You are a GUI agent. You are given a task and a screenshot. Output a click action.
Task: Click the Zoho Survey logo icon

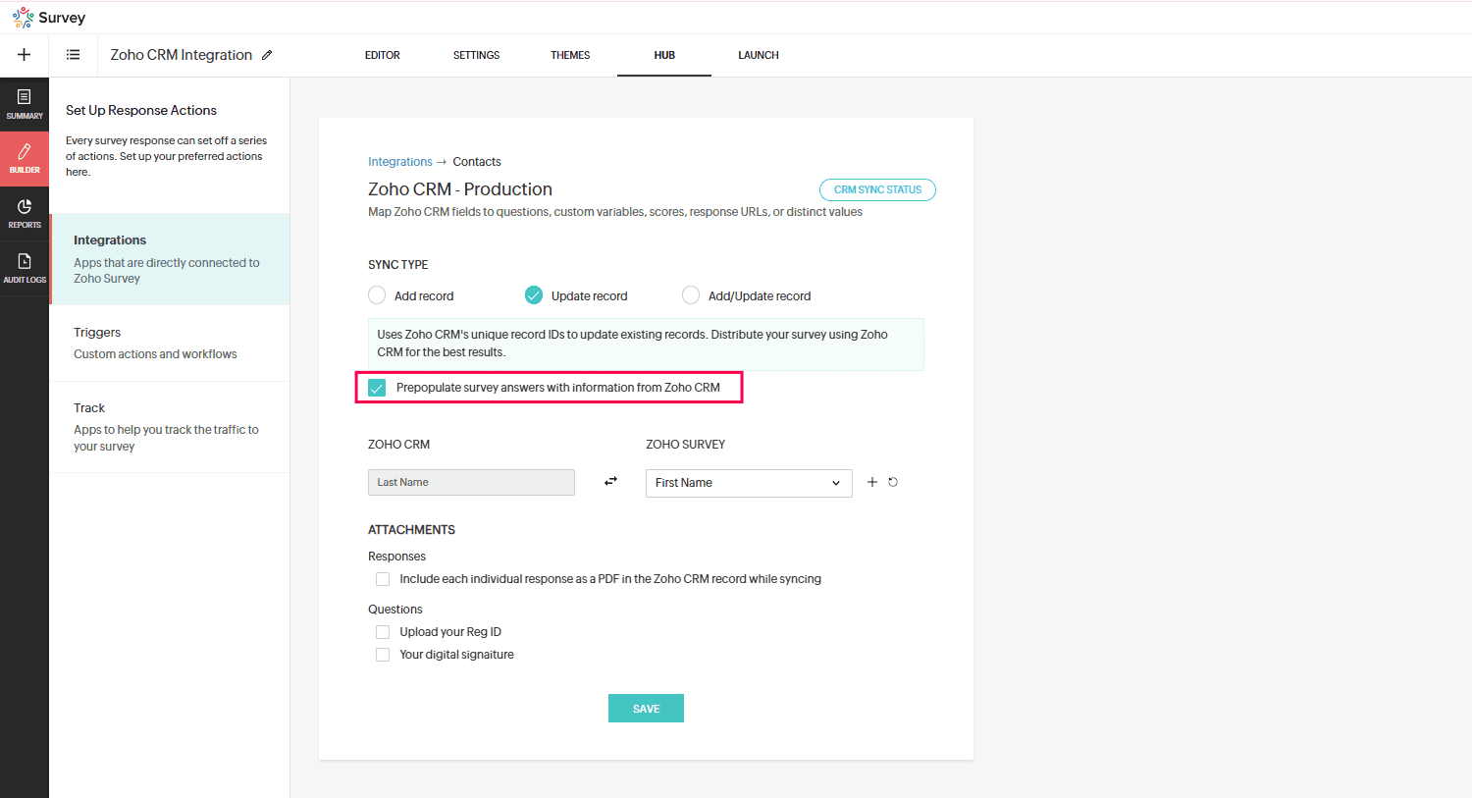[x=23, y=18]
